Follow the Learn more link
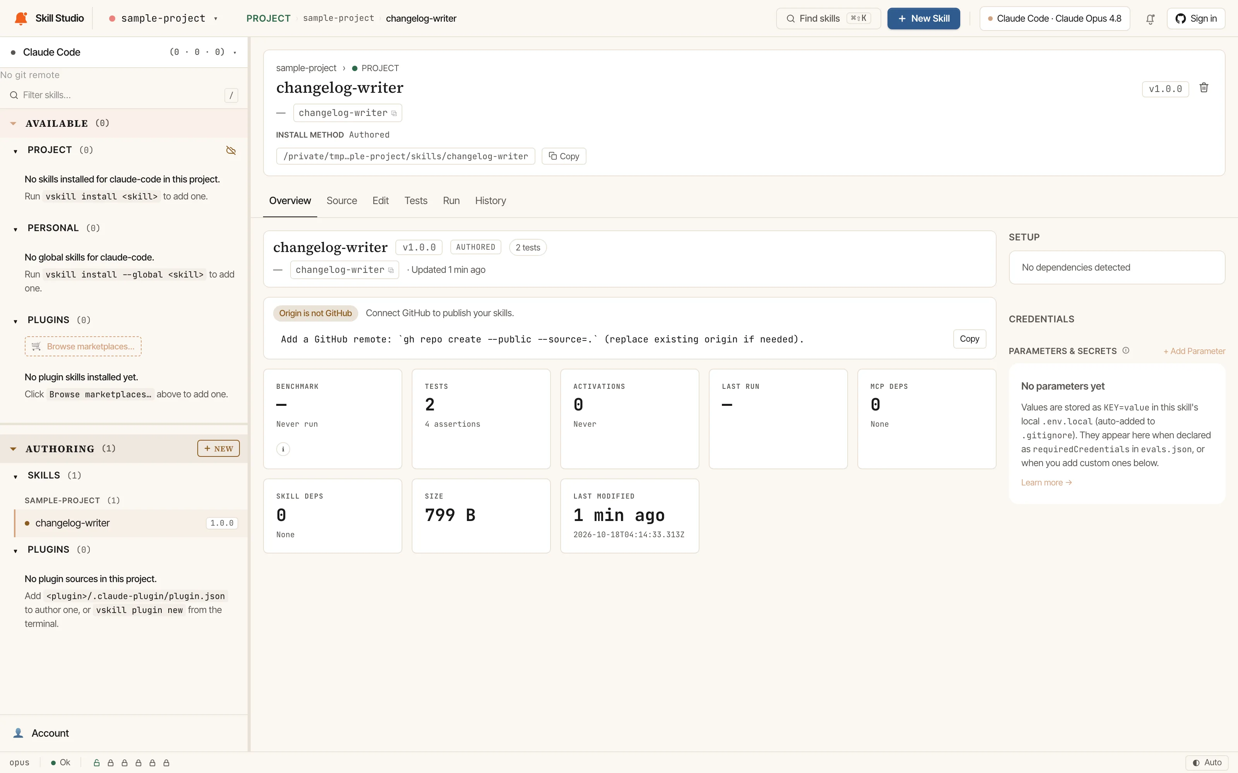This screenshot has height=773, width=1238. click(x=1046, y=483)
